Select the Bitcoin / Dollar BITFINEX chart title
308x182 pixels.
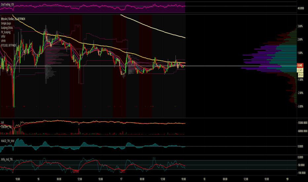click(x=13, y=19)
